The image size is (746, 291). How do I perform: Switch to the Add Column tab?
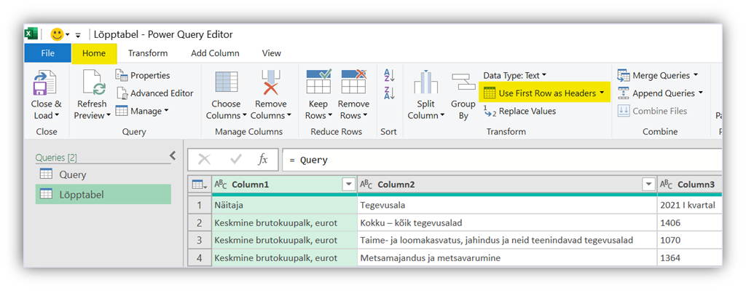click(215, 53)
